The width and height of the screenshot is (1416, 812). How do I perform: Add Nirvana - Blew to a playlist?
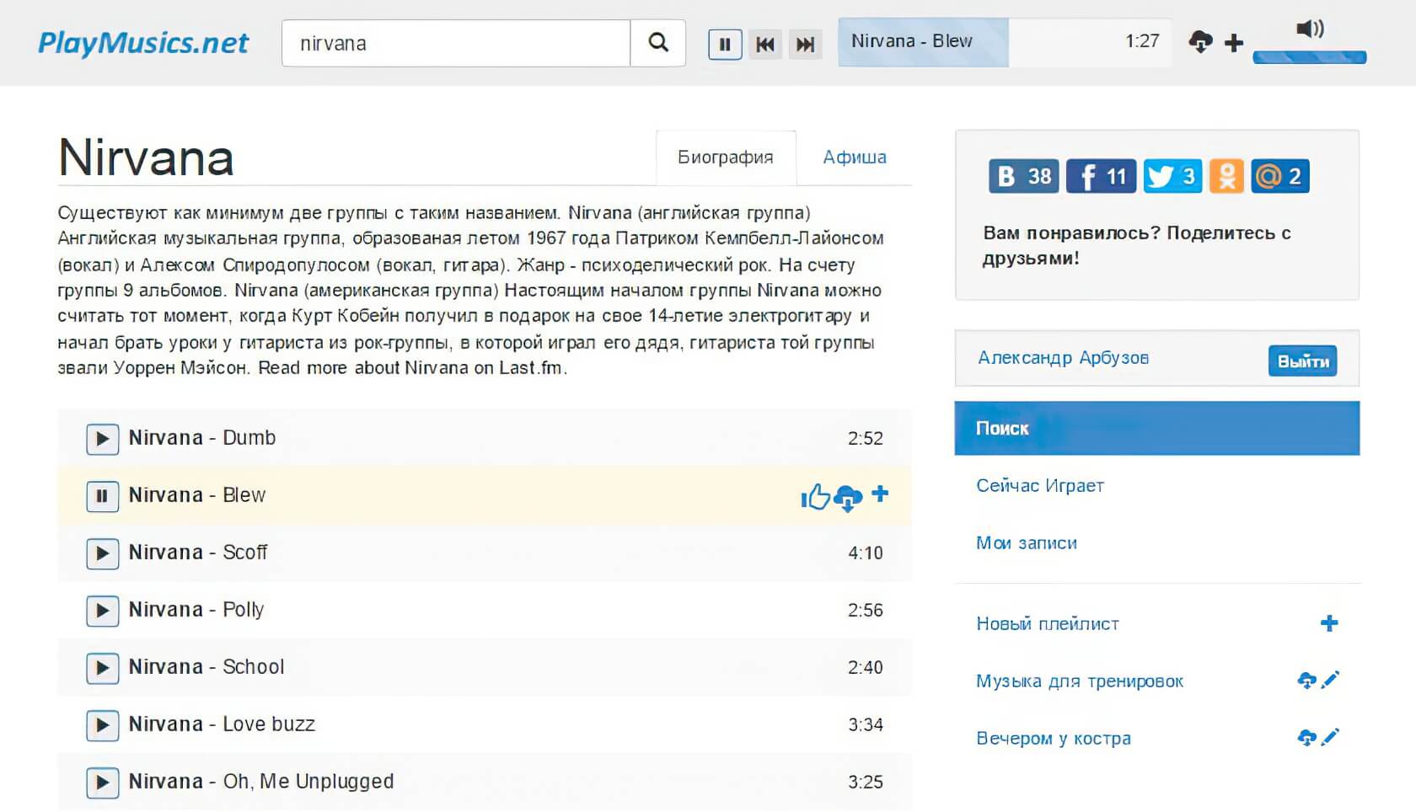click(880, 494)
